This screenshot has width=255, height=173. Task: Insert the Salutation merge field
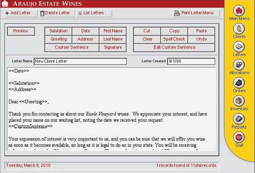(58, 31)
